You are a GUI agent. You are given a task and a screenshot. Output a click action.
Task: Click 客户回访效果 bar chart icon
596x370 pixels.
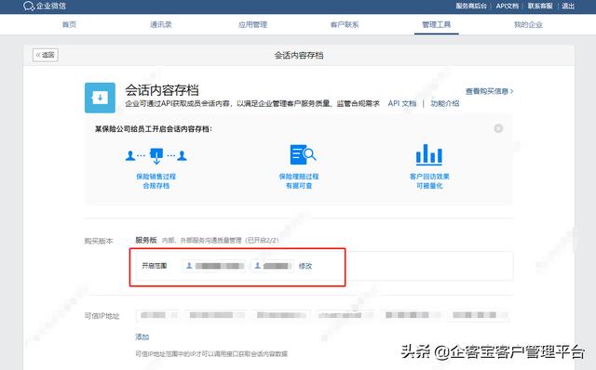pos(429,155)
